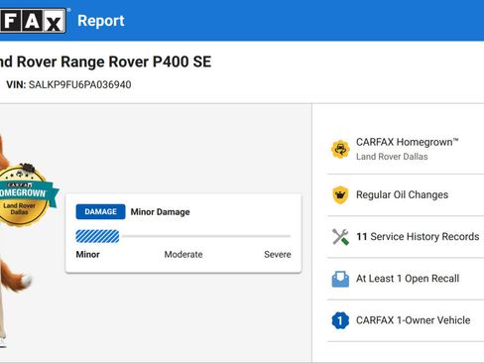Image resolution: width=484 pixels, height=363 pixels.
Task: Open 11 Service History Records entry
Action: point(406,237)
